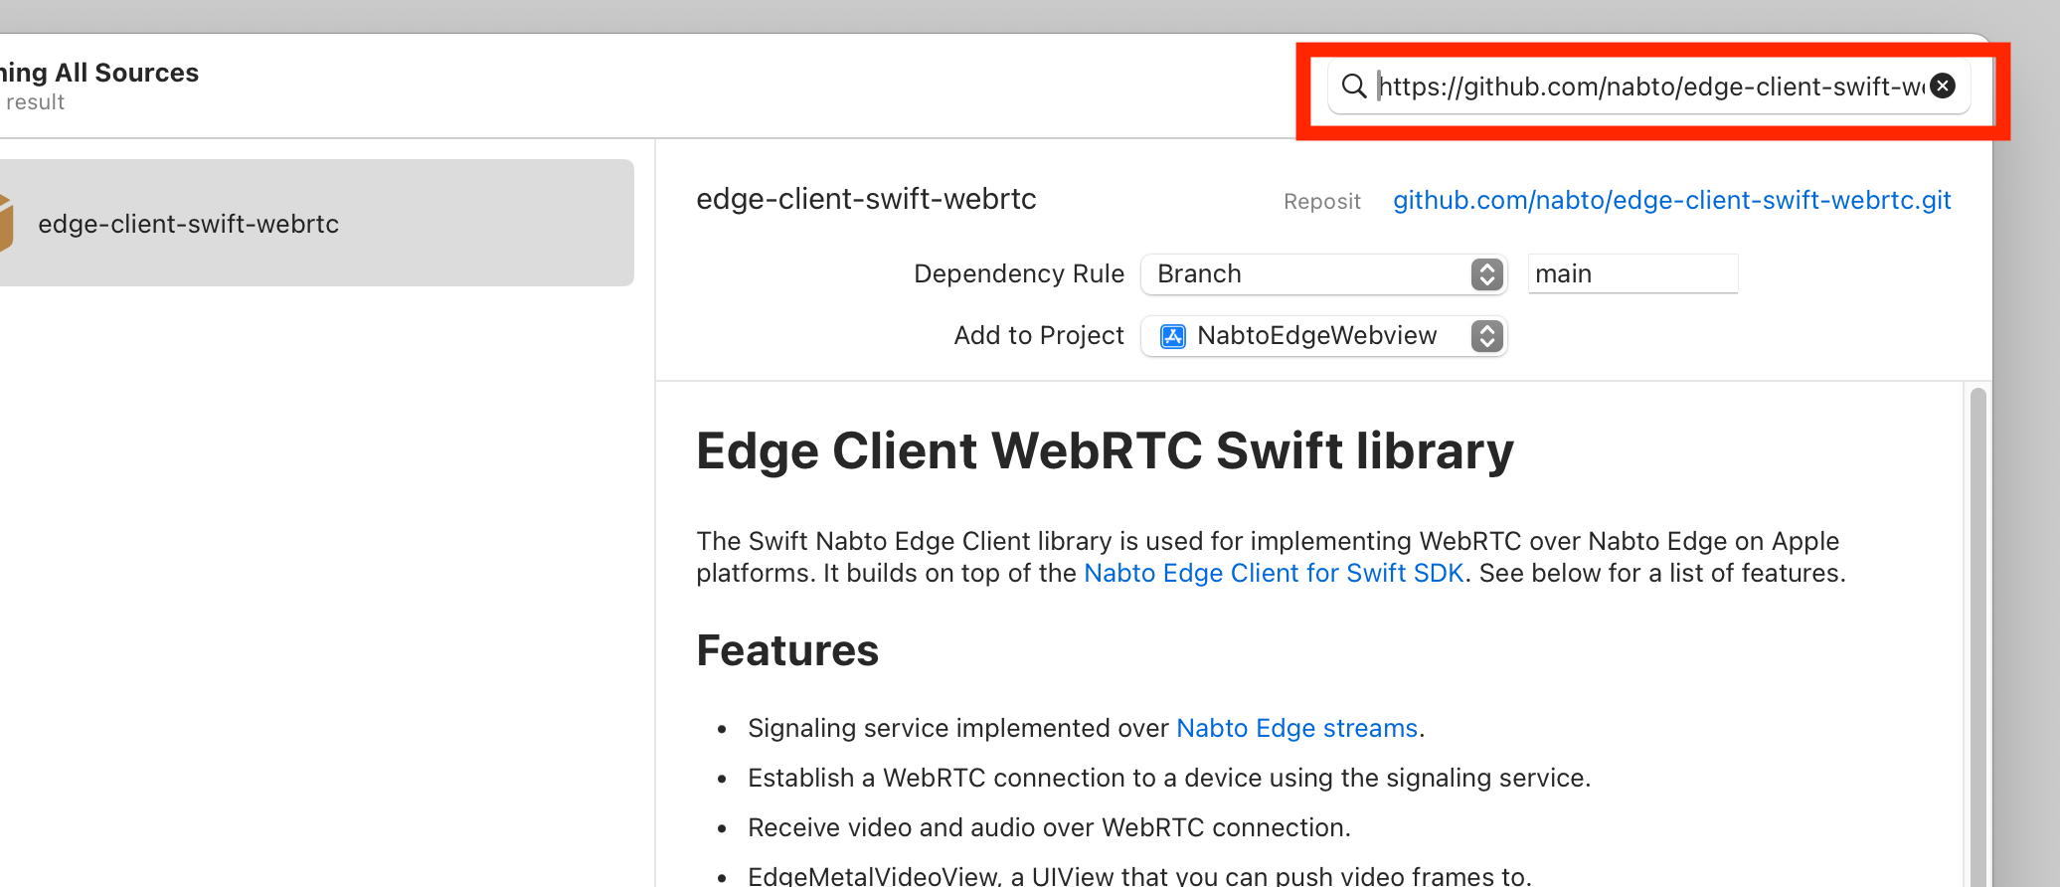2060x887 pixels.
Task: Select the edge-client-swift-webrtc package in results list
Action: point(316,224)
